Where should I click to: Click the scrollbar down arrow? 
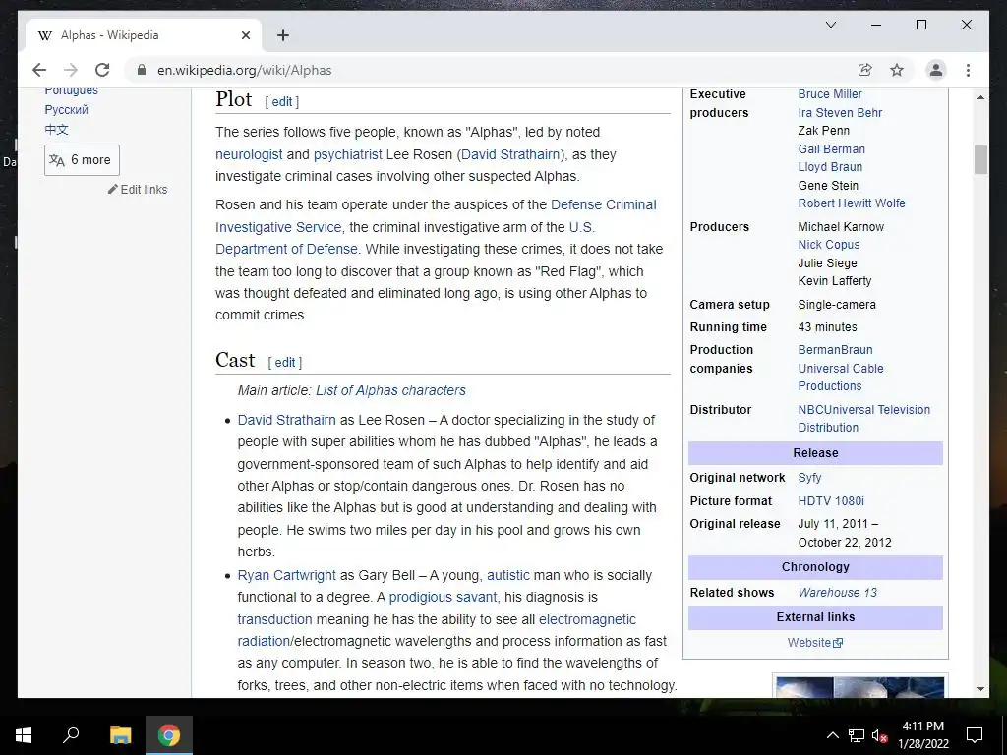[980, 689]
